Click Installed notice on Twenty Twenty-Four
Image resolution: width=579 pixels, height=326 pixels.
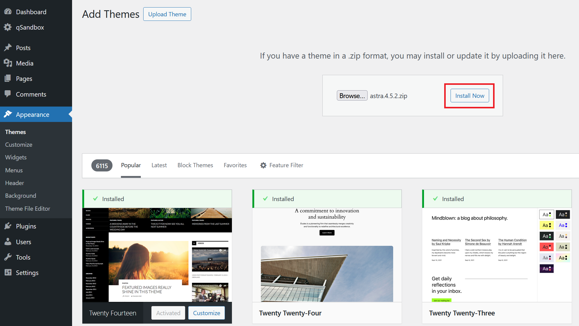click(x=327, y=199)
